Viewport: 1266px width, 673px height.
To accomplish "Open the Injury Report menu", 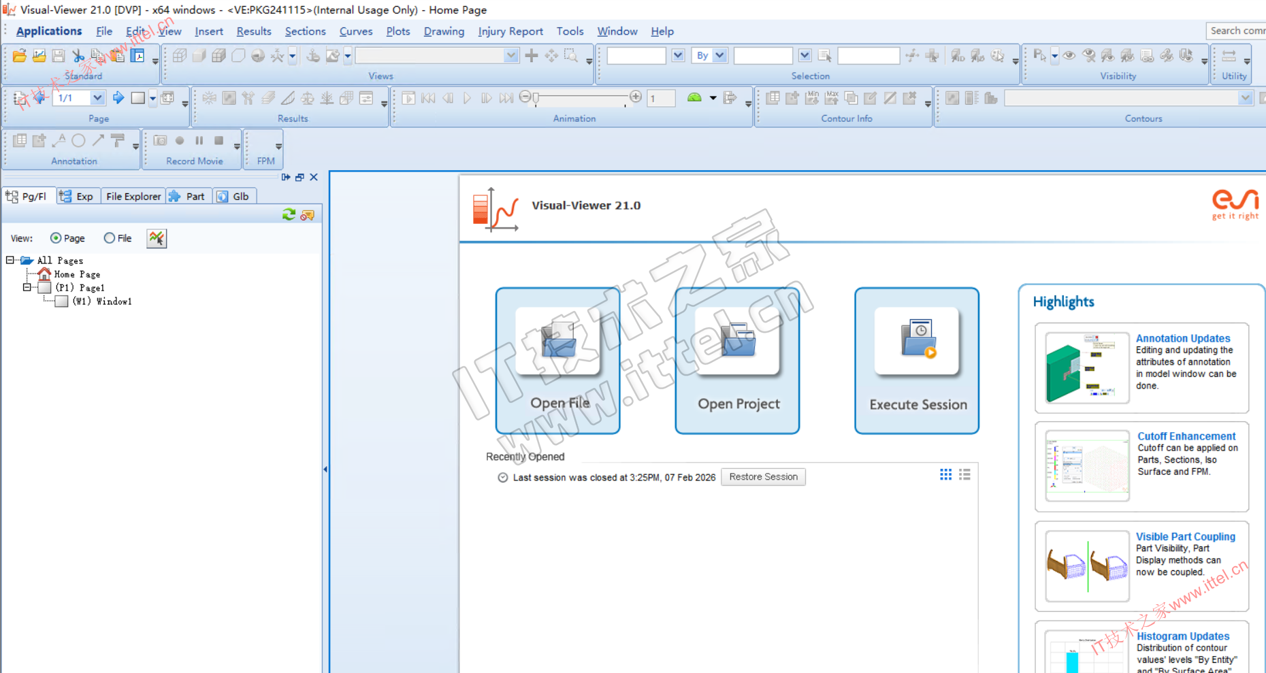I will [510, 31].
